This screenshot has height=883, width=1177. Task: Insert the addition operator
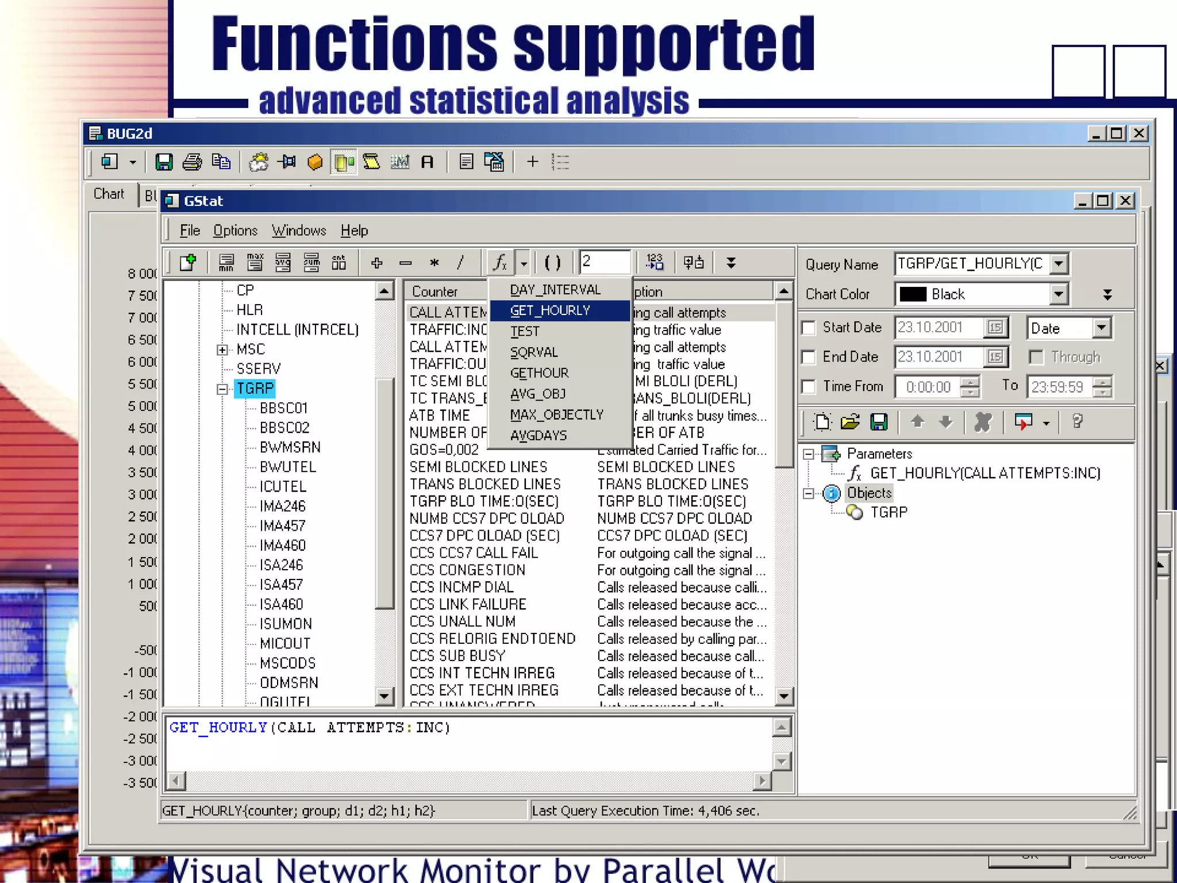(377, 263)
